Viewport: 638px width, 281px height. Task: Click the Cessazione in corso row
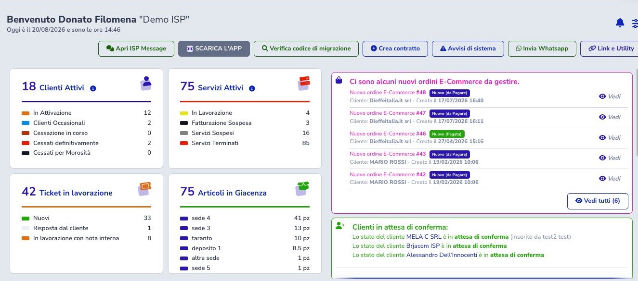tap(86, 133)
